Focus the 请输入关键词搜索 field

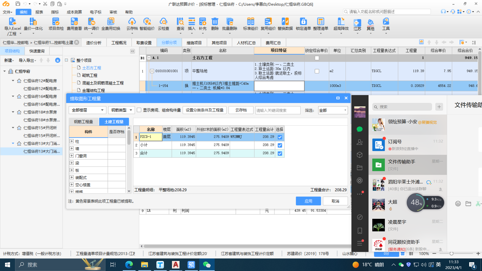(x=278, y=110)
